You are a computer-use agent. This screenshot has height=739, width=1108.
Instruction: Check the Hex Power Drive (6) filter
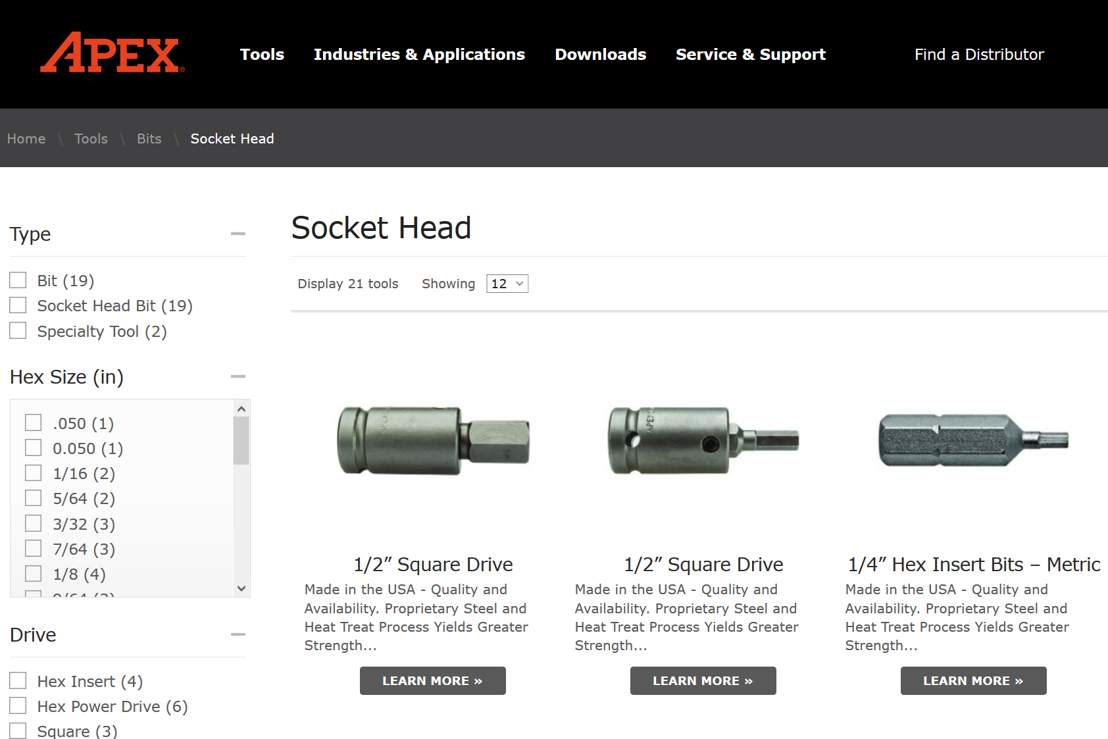coord(18,705)
